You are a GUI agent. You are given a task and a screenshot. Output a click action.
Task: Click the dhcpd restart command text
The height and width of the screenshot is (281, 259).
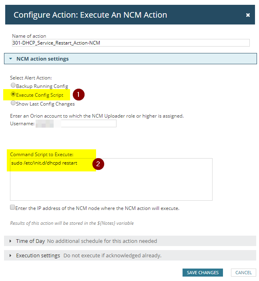[44, 163]
